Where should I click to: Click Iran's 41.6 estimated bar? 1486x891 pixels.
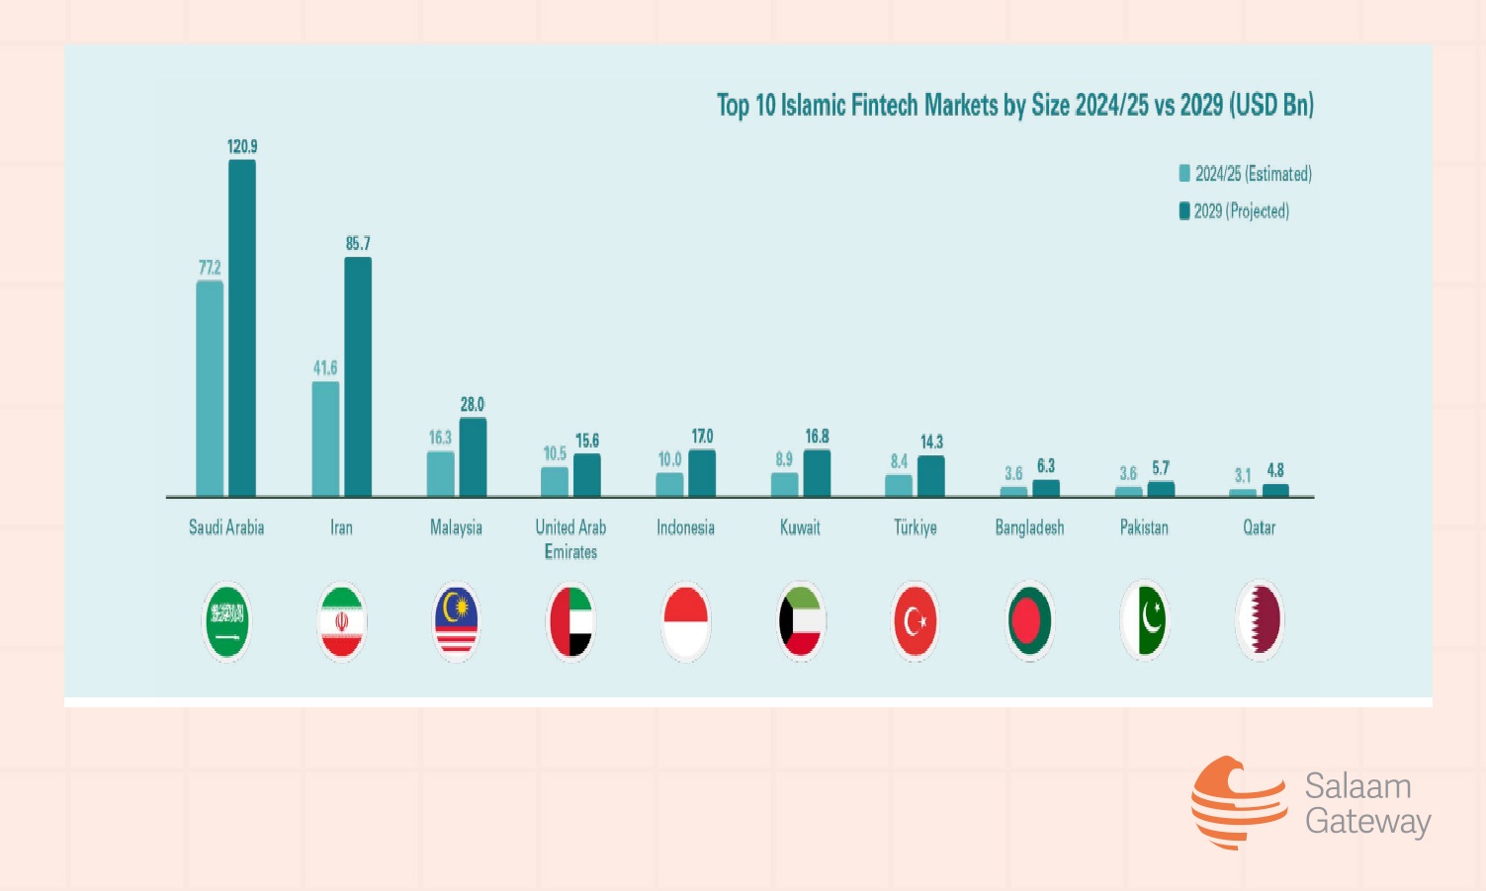(325, 439)
